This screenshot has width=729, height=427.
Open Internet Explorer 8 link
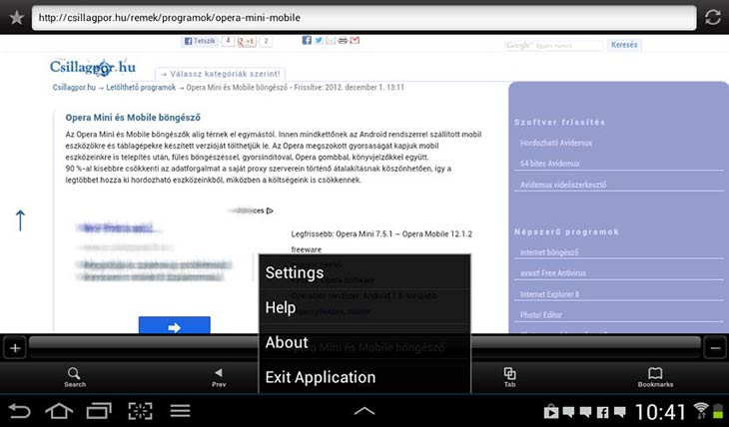549,294
